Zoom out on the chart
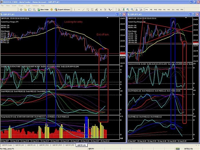 coord(132,10)
